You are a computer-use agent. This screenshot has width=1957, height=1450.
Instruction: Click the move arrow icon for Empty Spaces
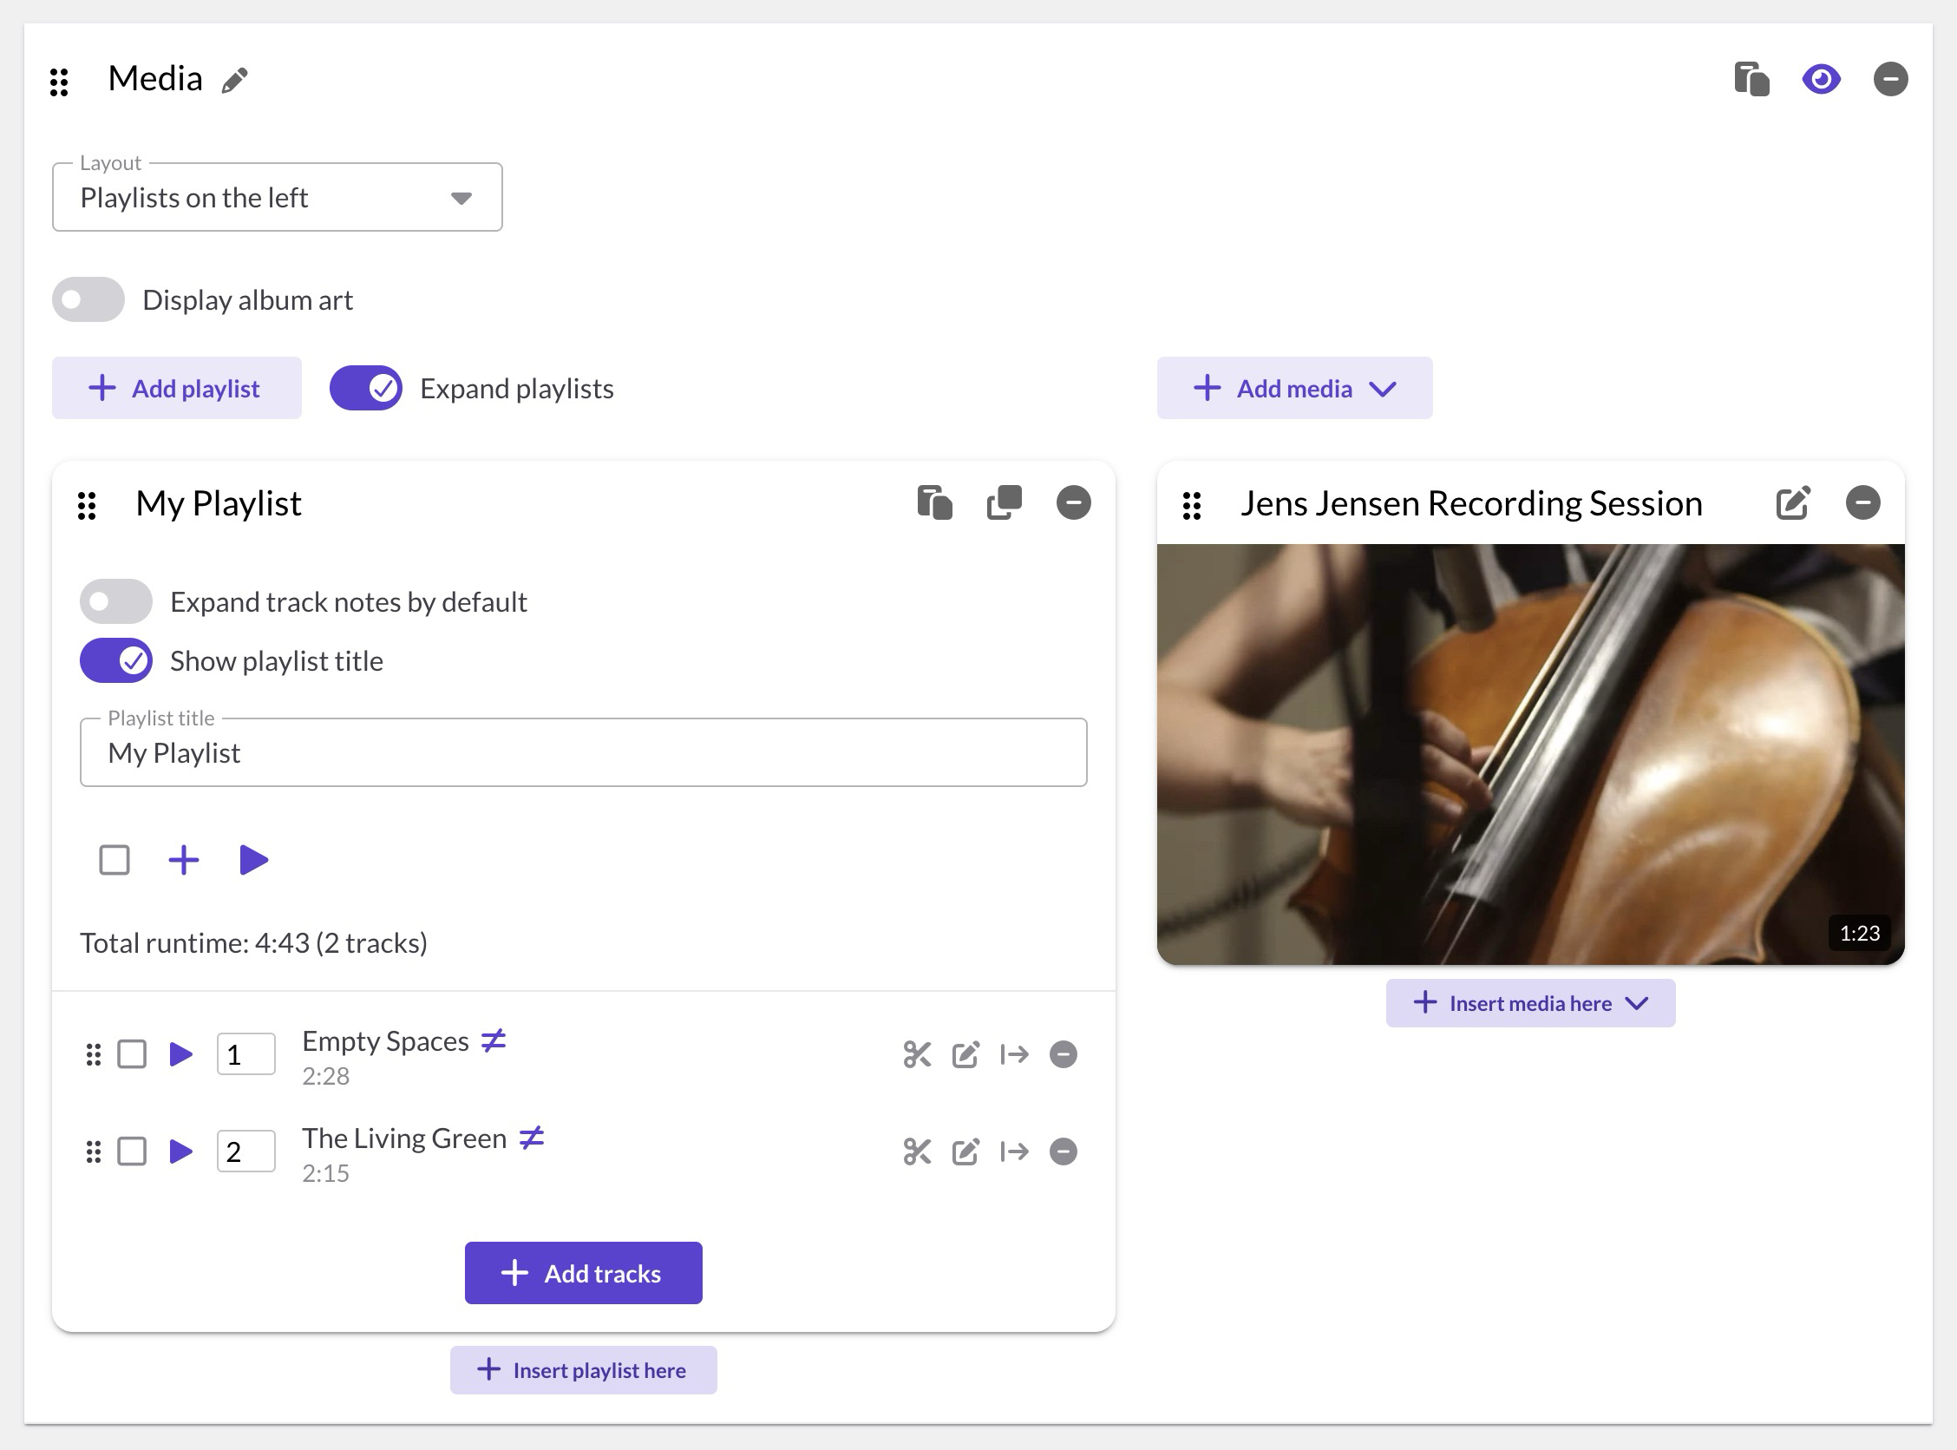(x=1014, y=1054)
